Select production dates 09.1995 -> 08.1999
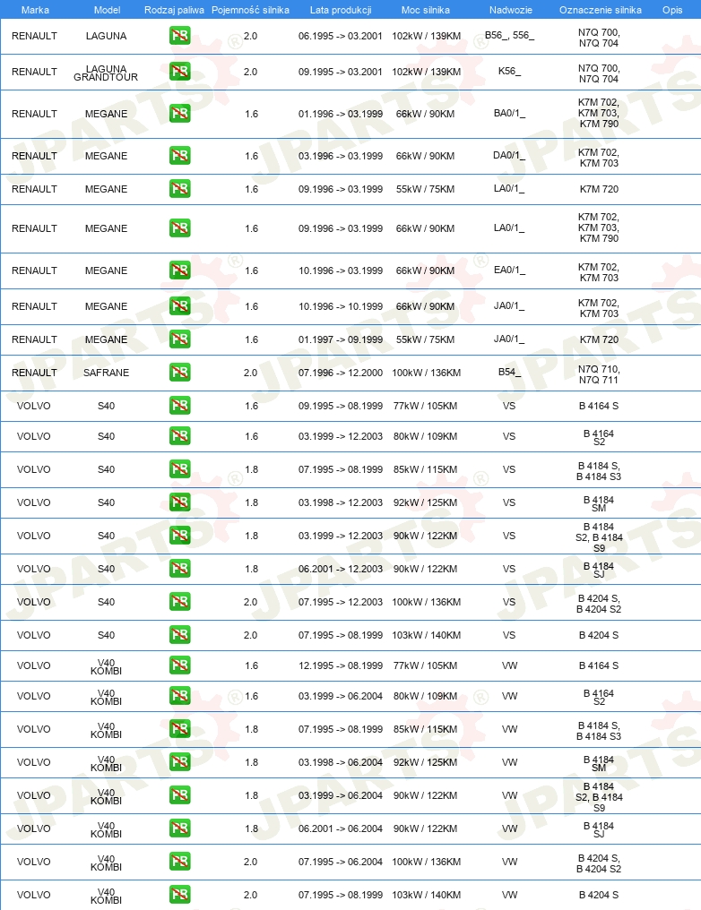 coord(341,406)
